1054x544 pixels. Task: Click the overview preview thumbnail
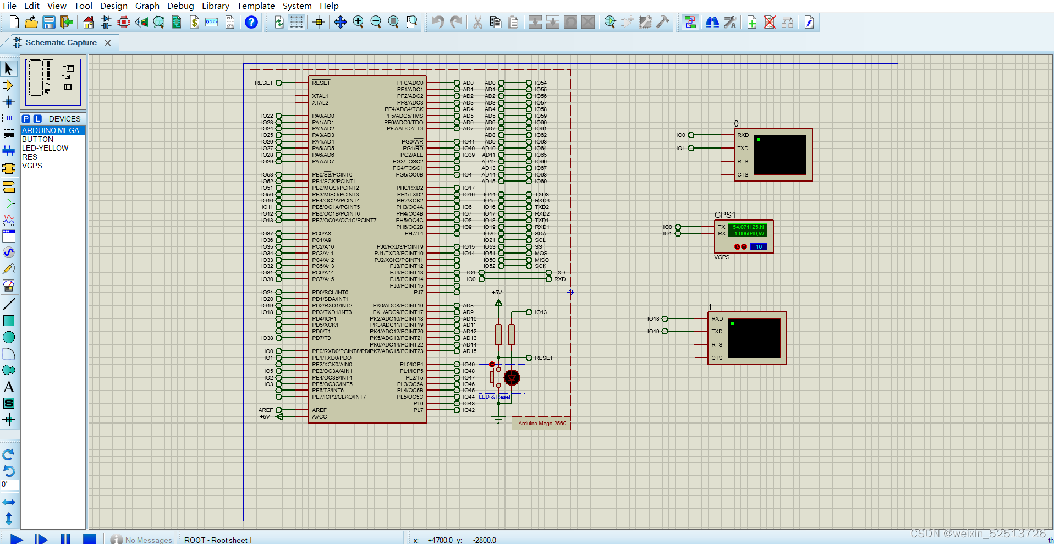(x=53, y=81)
